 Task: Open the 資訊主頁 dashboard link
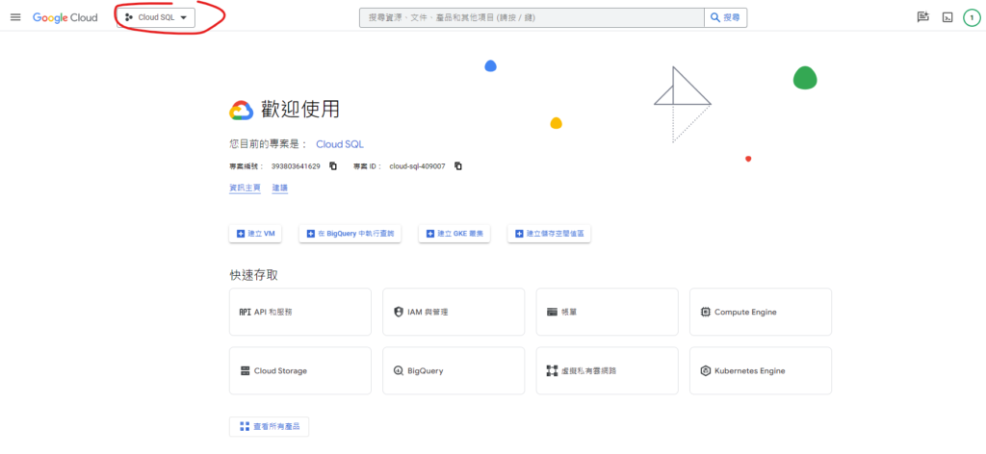pos(245,188)
